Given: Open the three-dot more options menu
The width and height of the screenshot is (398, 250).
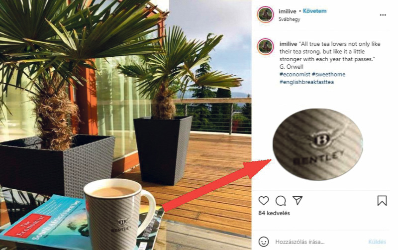Looking at the screenshot, I should pos(383,15).
